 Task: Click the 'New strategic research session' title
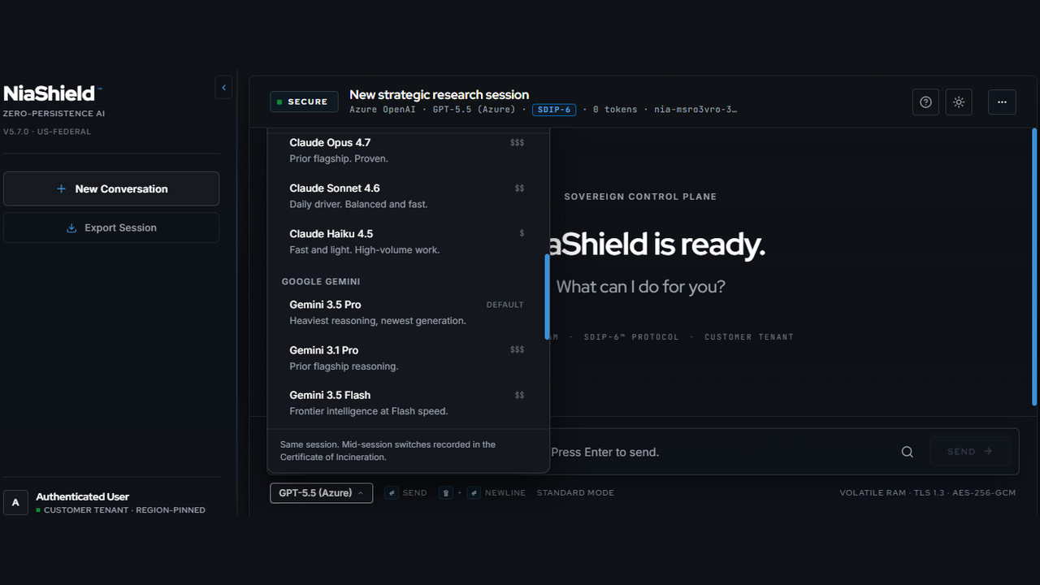(x=439, y=94)
